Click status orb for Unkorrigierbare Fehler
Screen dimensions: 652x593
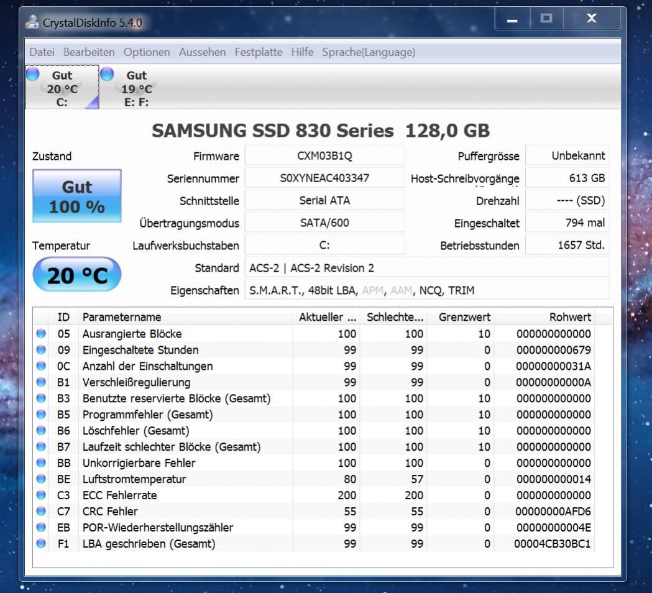41,462
